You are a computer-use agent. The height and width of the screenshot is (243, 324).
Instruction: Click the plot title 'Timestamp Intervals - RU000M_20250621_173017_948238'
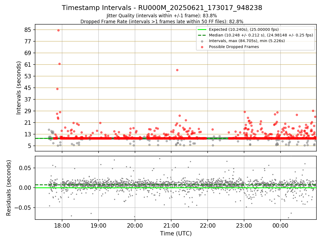[x=162, y=8]
